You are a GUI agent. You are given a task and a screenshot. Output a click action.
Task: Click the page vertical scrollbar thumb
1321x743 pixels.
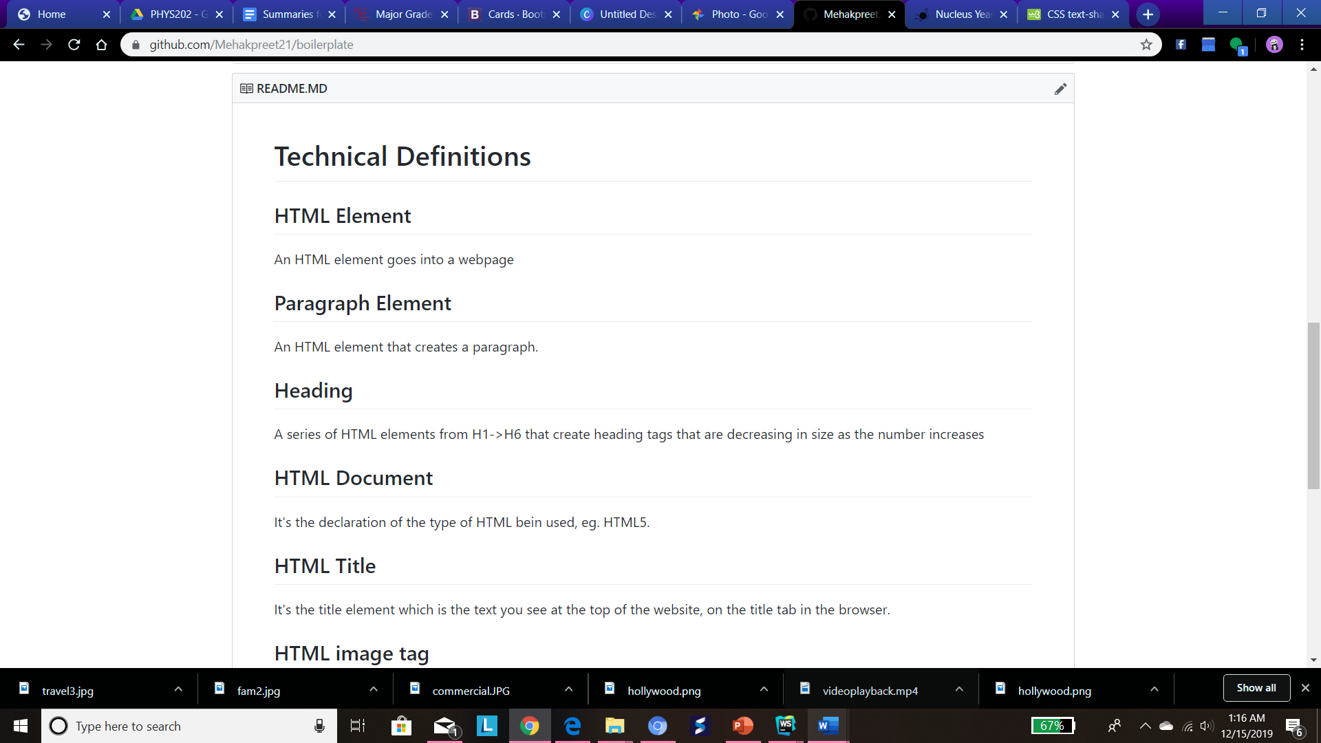pos(1313,406)
